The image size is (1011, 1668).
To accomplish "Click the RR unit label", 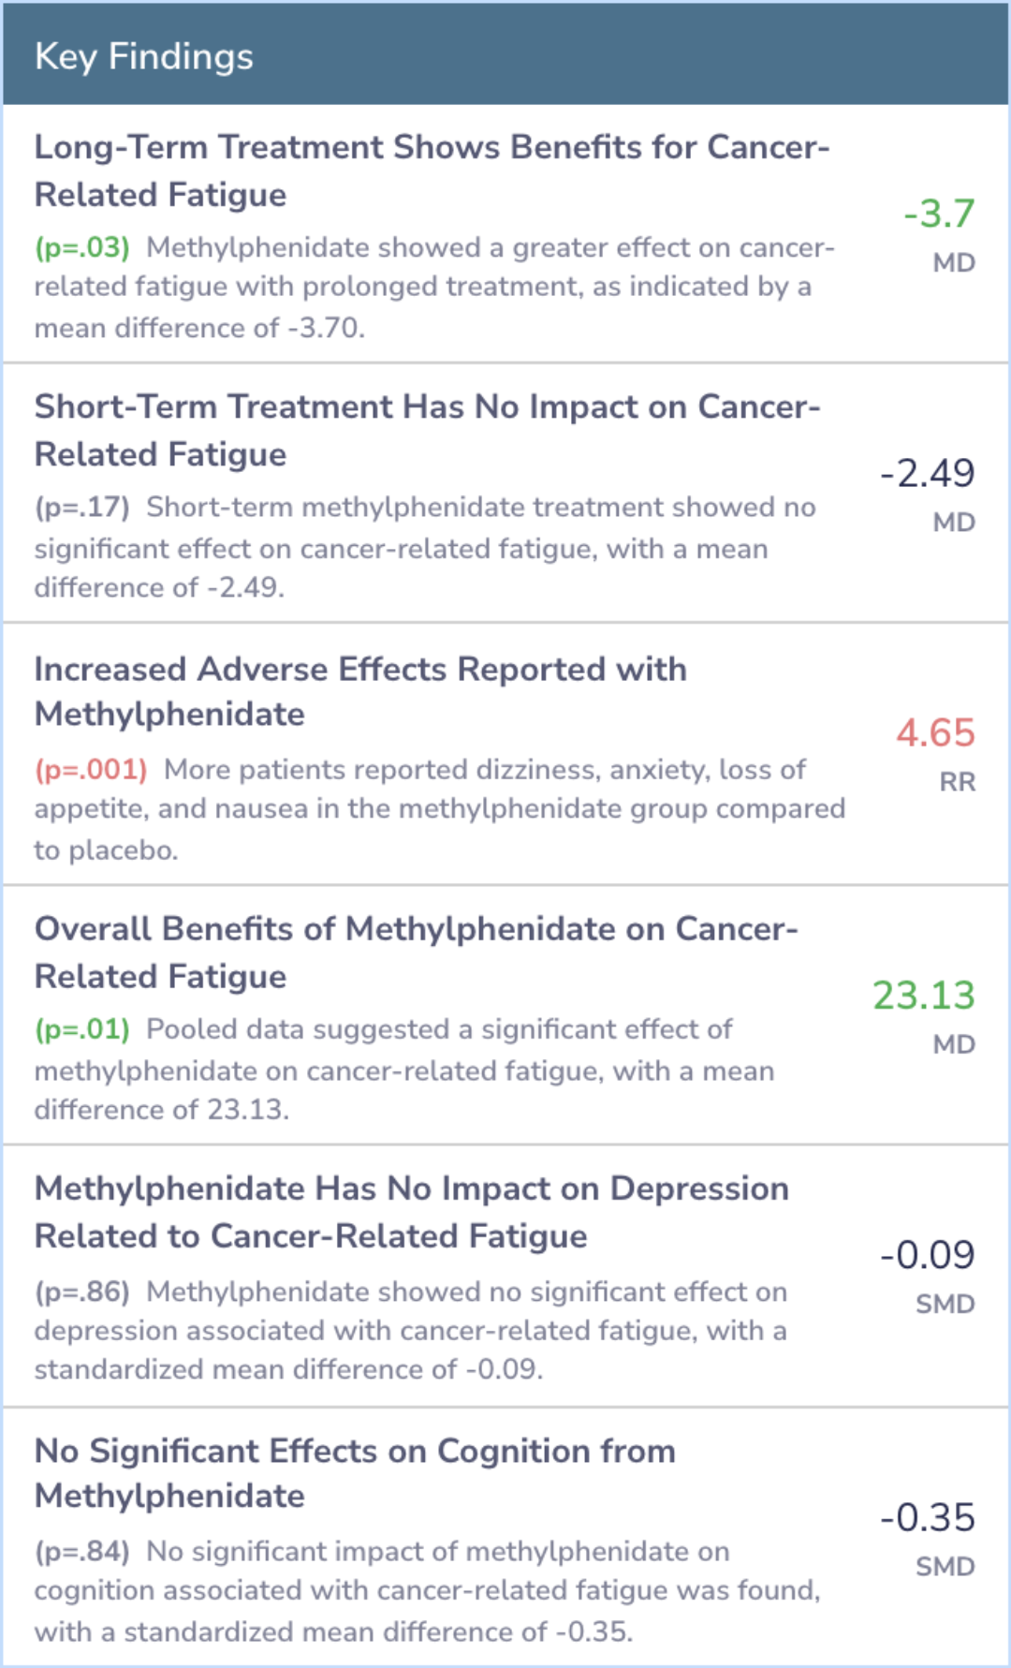I will [957, 781].
